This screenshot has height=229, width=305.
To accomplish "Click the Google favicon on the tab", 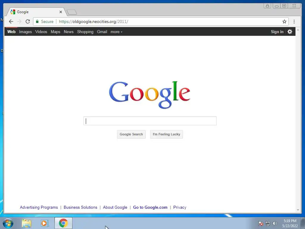I will (x=13, y=12).
